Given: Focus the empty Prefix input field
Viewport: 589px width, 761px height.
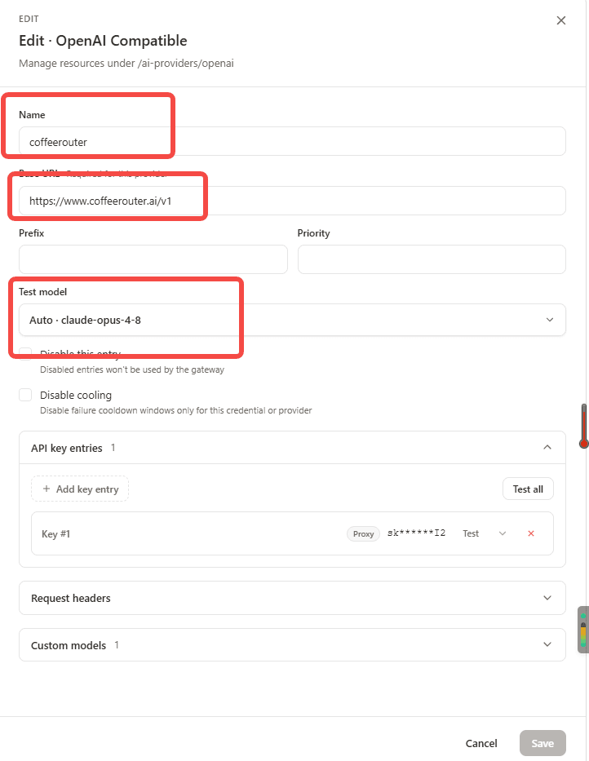Looking at the screenshot, I should (153, 259).
